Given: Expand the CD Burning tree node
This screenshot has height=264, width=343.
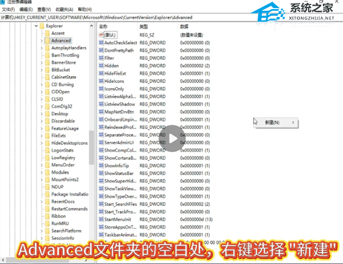Looking at the screenshot, I should tap(42, 85).
